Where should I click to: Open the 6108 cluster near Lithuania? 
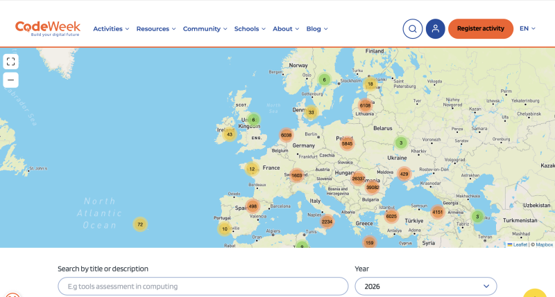point(365,105)
